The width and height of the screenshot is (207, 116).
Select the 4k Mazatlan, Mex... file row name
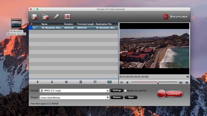point(52,28)
